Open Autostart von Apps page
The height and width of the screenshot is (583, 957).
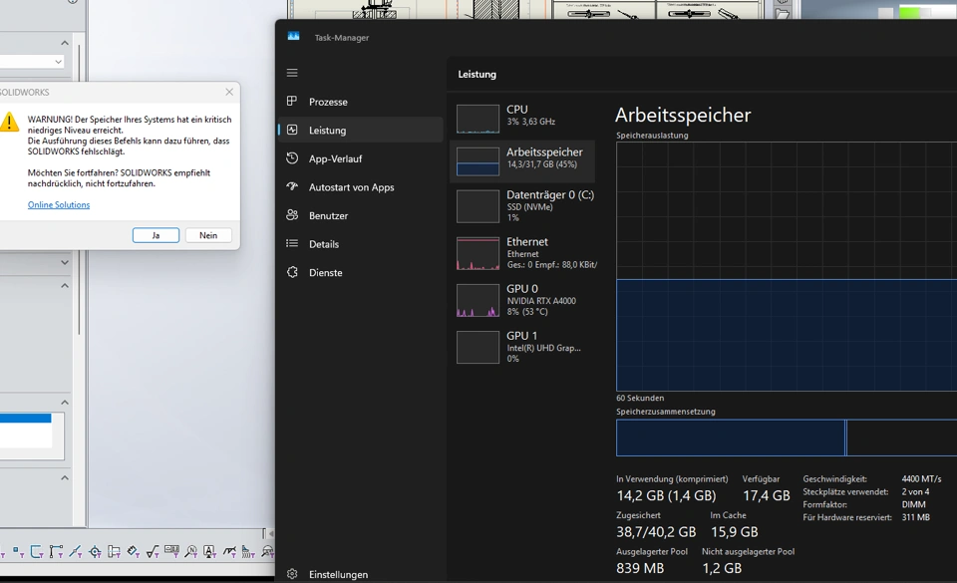click(360, 187)
